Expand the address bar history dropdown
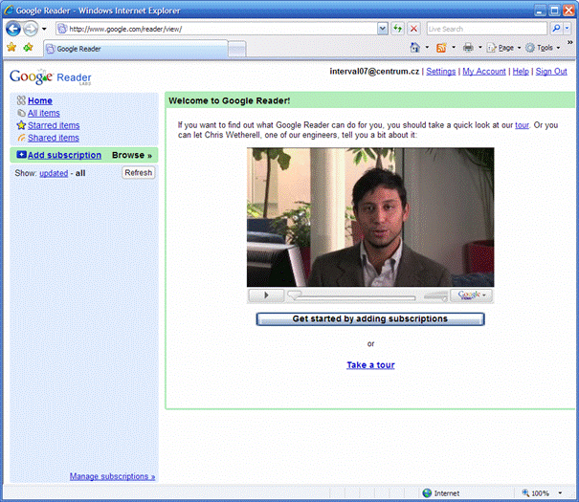 pyautogui.click(x=383, y=29)
